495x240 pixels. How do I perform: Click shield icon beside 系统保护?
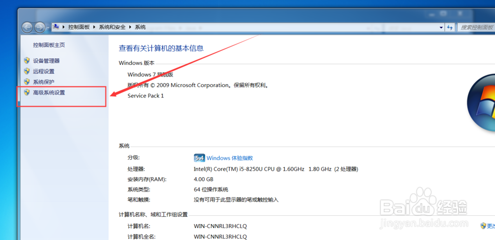coord(27,82)
